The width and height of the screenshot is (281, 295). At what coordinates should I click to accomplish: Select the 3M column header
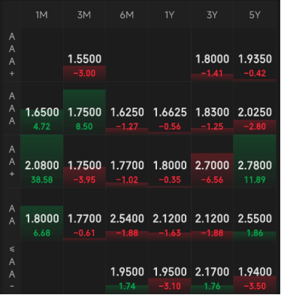tap(84, 15)
